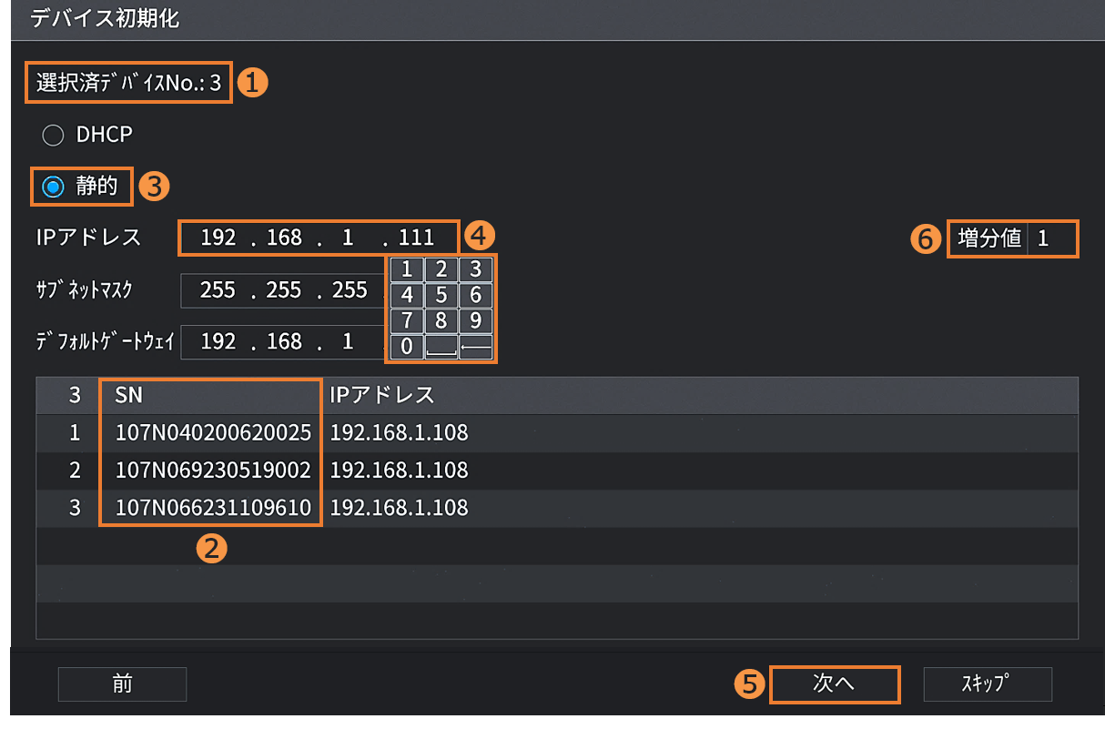Screen dimensions: 1105x729
Task: Select device row with SN 107N069230519002
Action: 213,470
